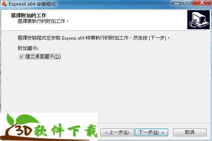
Task: Cancel setup with 取消 button
Action: point(190,133)
